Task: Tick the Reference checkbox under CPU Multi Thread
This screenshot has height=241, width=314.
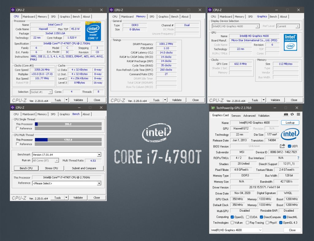Action: [17, 144]
